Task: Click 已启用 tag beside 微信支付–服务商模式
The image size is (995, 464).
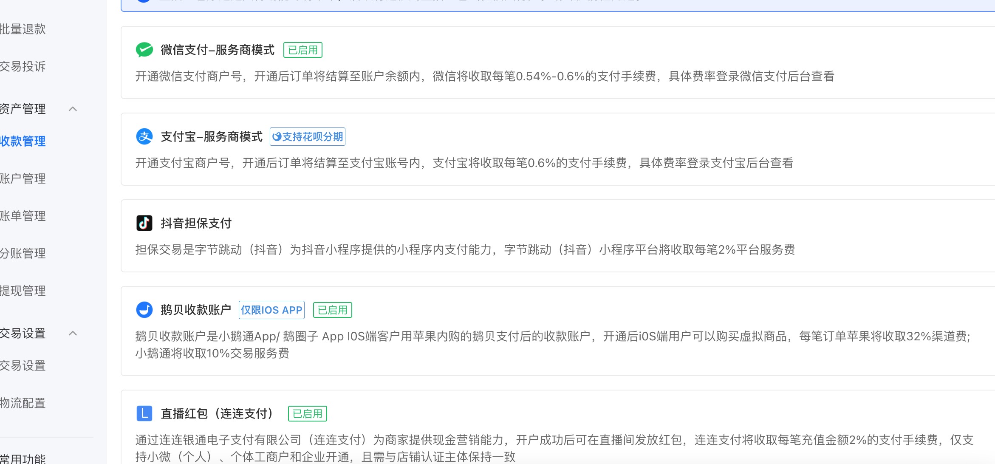Action: [303, 50]
